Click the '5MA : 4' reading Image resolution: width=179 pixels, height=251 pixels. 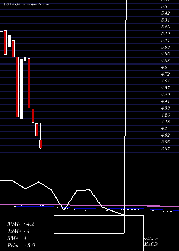click(x=17, y=238)
